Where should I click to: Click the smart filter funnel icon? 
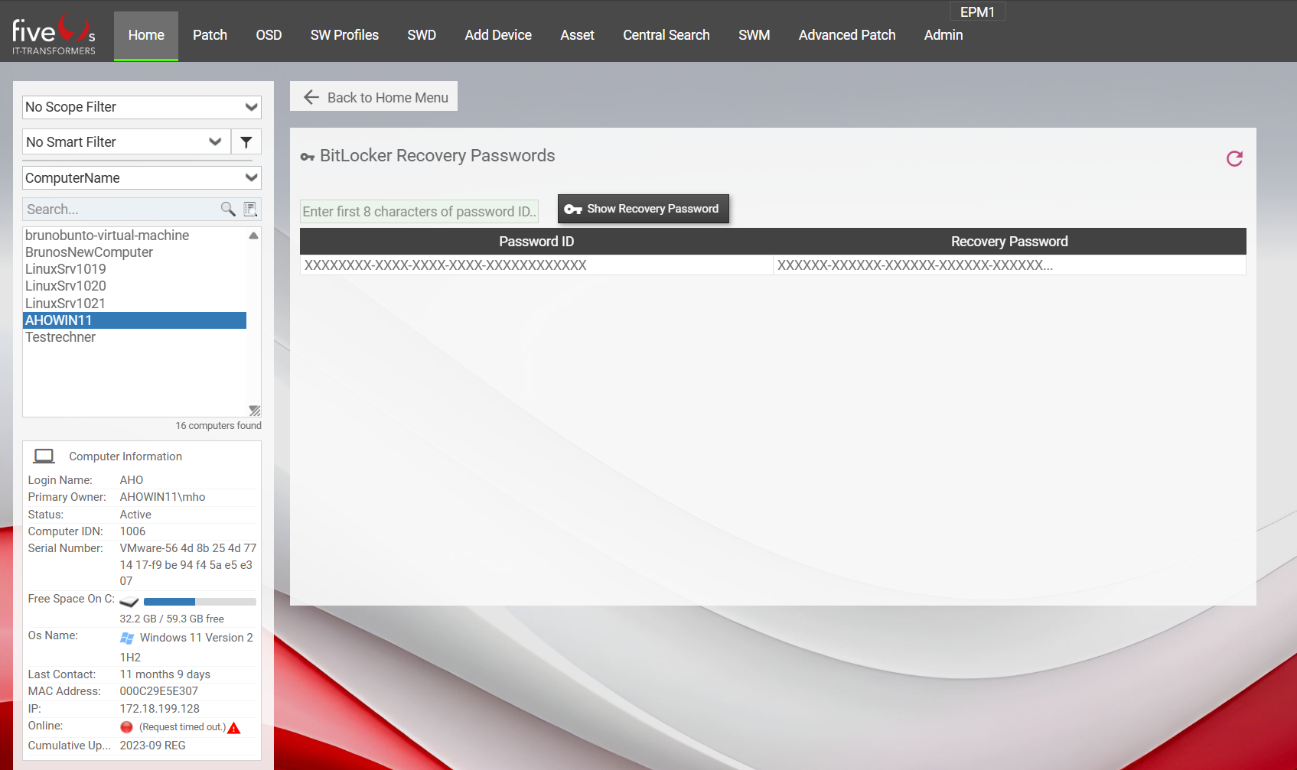point(246,142)
